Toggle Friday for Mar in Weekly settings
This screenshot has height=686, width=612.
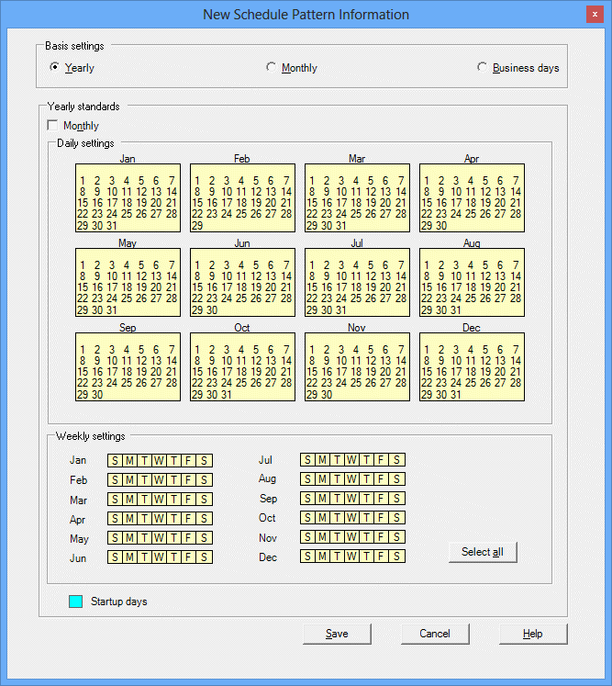(x=189, y=500)
